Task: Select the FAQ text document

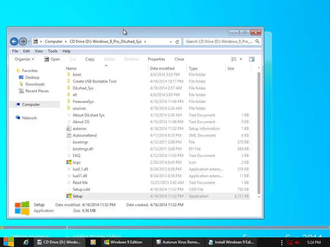Action: (x=77, y=156)
